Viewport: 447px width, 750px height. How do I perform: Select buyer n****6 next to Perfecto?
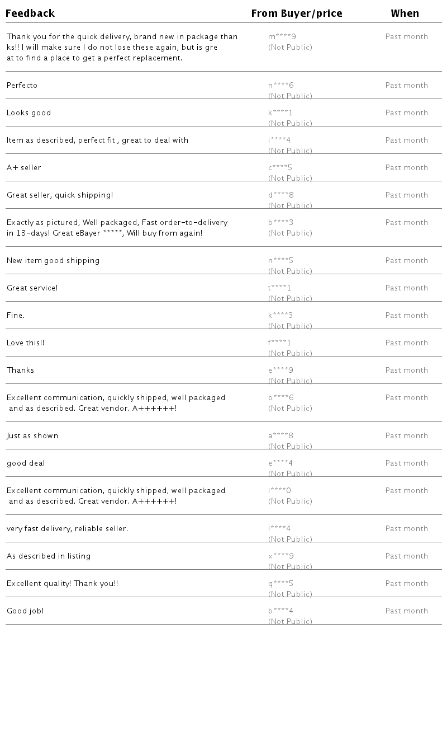tap(280, 86)
